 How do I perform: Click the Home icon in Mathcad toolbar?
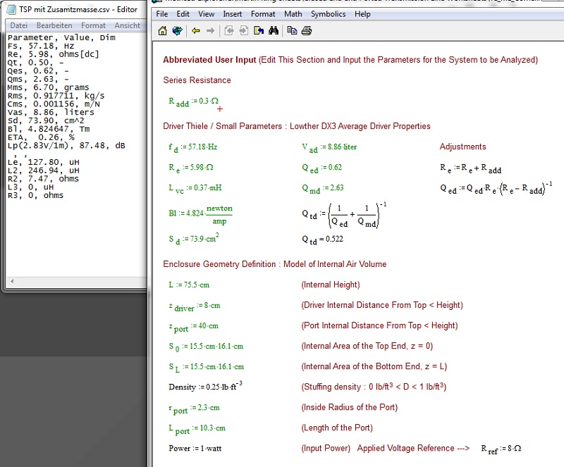[x=163, y=31]
